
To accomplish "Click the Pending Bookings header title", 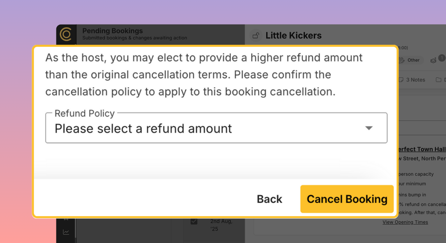I will (x=112, y=31).
